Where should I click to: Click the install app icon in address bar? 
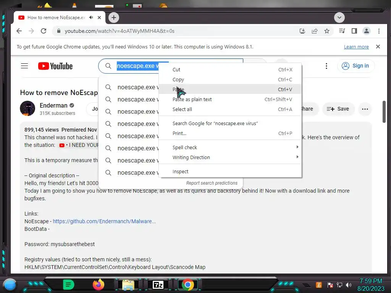click(x=302, y=31)
